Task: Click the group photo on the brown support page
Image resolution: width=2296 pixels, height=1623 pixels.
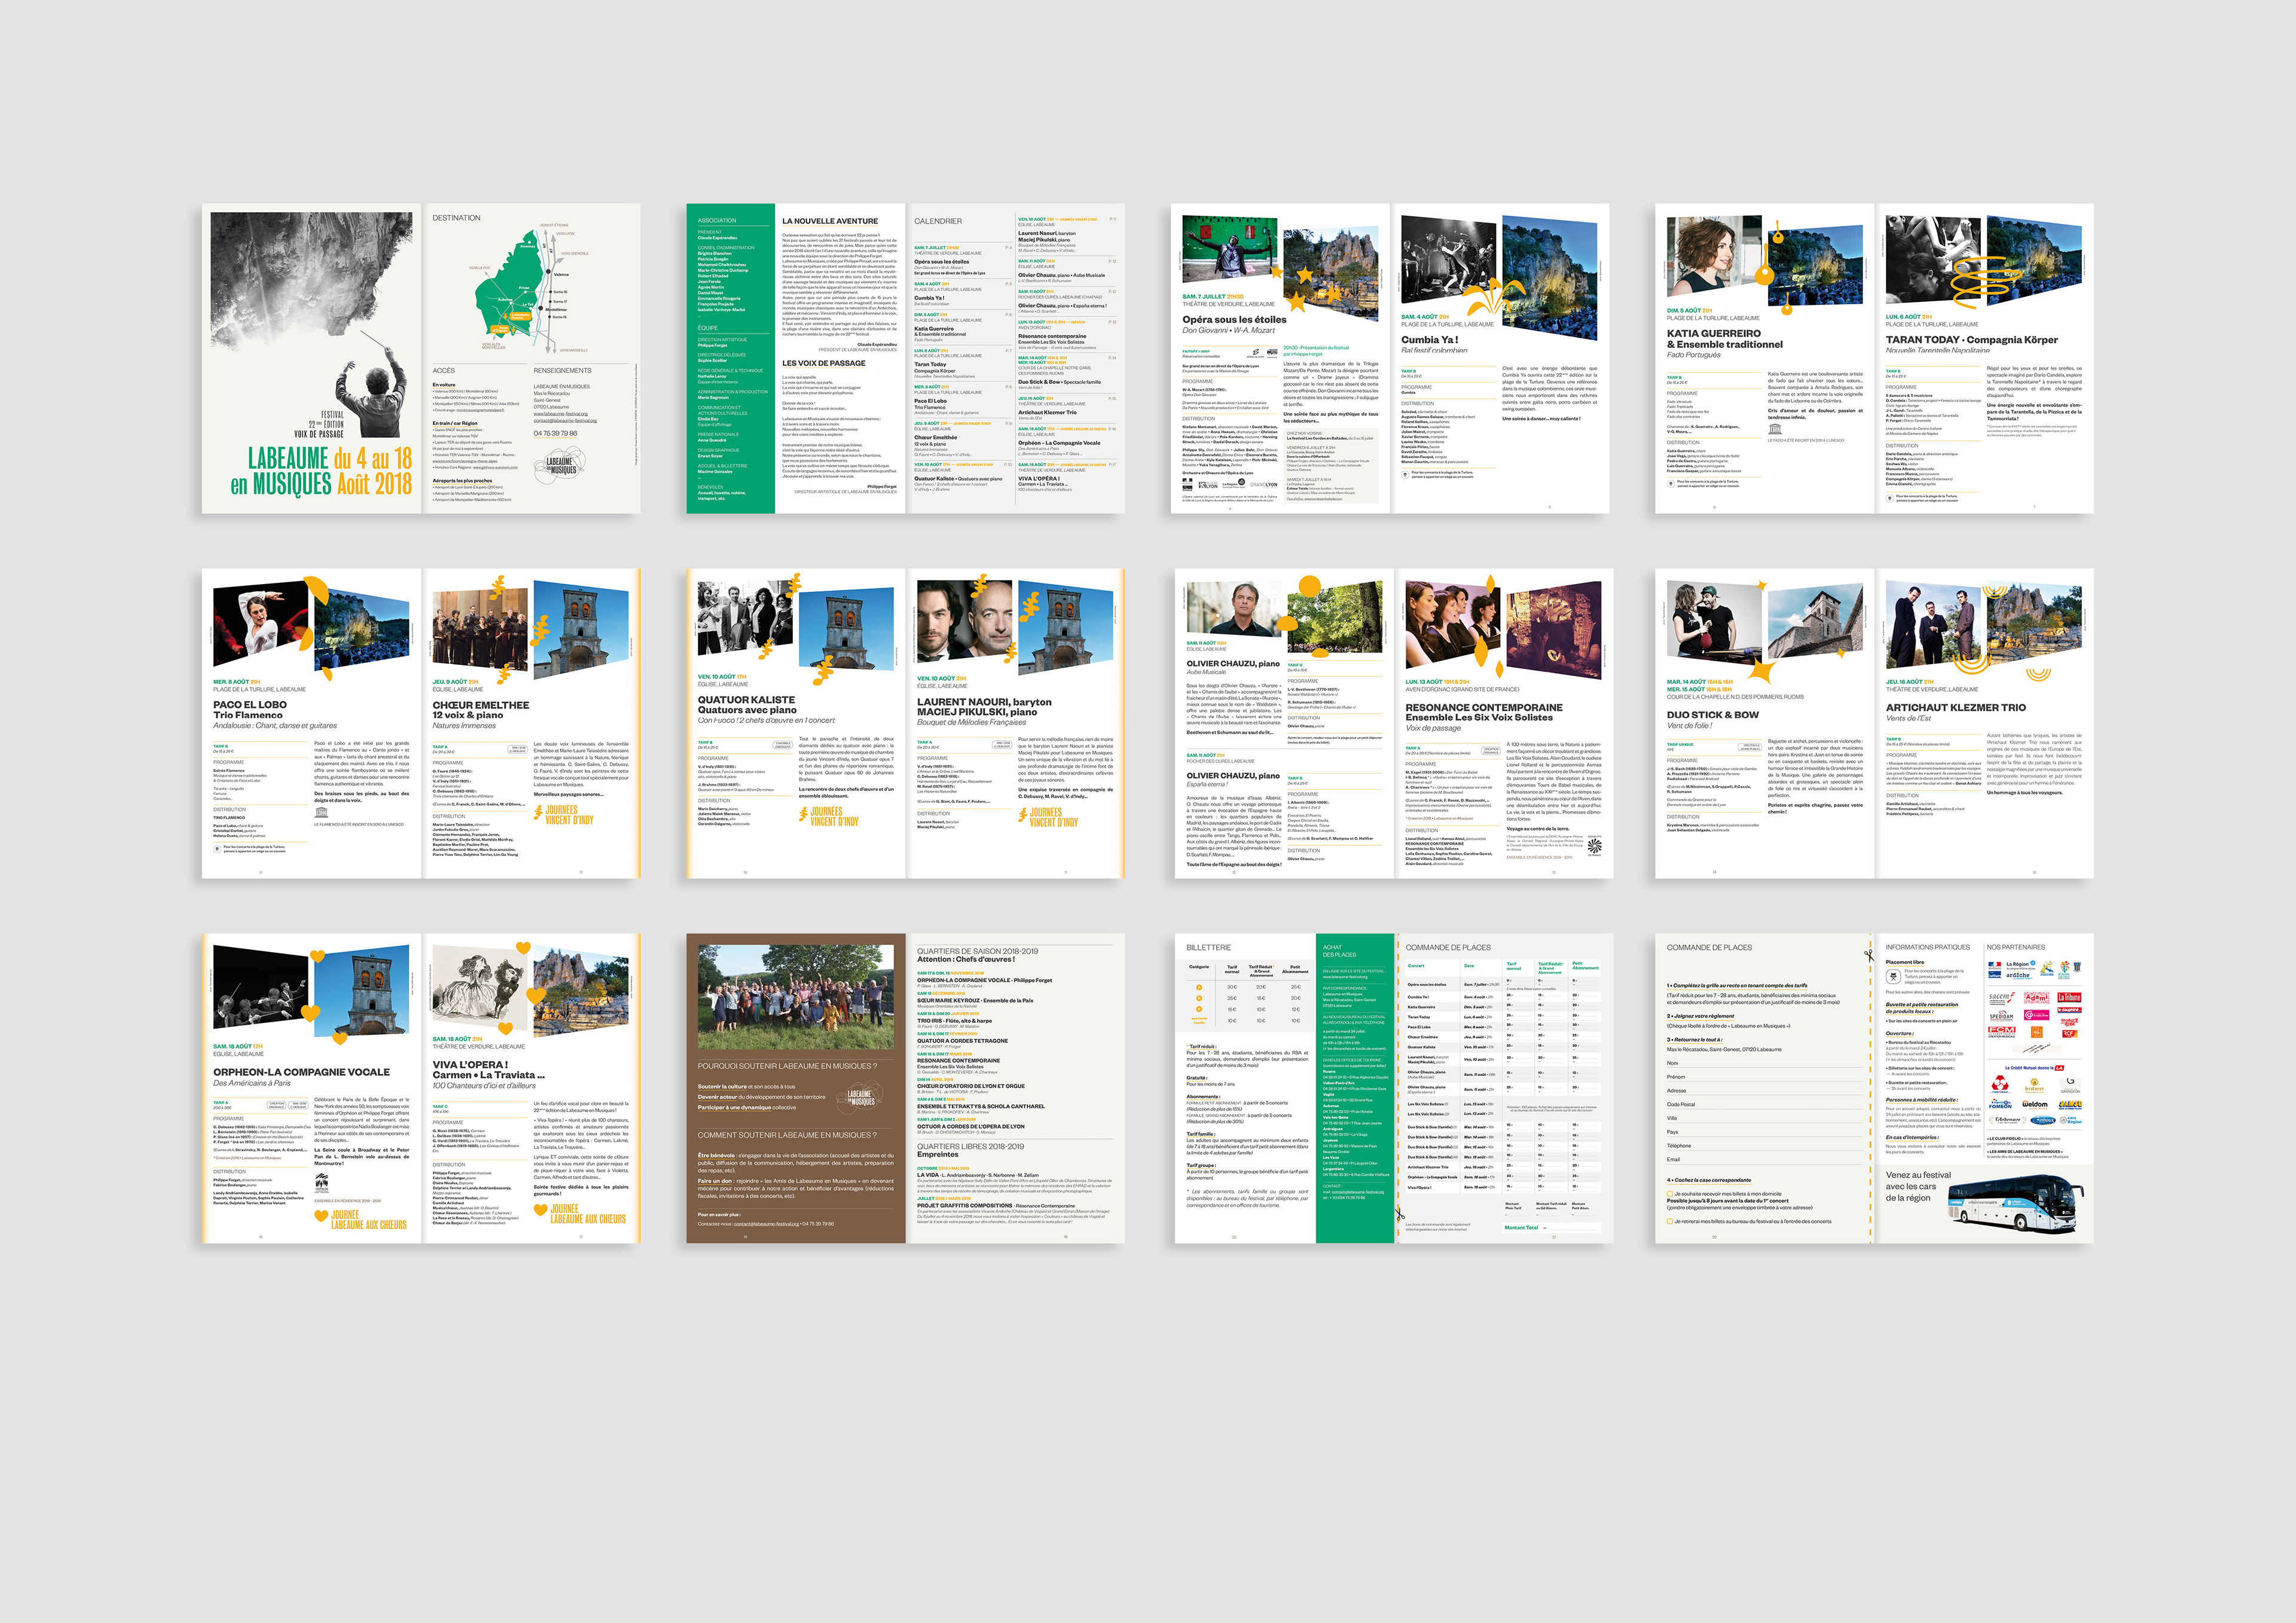Action: 795,996
